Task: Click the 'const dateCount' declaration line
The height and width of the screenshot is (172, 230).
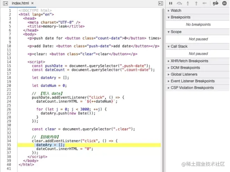Action: click(x=93, y=70)
